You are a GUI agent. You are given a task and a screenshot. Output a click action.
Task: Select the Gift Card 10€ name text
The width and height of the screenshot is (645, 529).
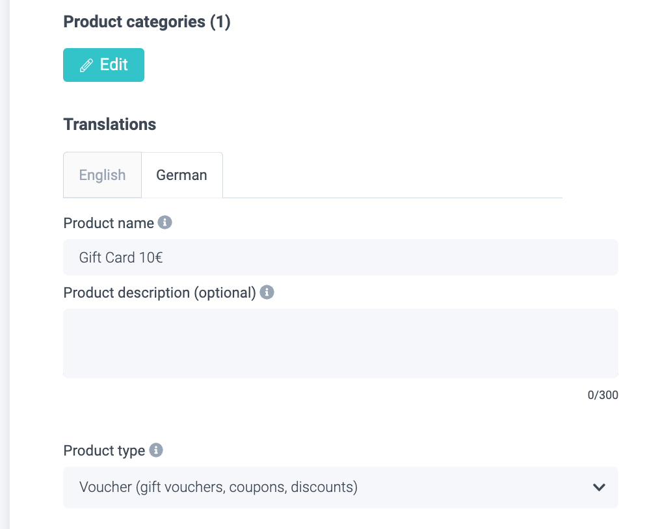pyautogui.click(x=121, y=257)
